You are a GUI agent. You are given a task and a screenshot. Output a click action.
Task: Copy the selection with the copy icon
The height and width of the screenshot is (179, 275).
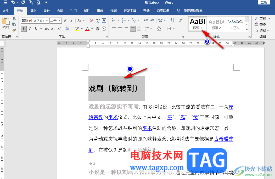coord(14,24)
